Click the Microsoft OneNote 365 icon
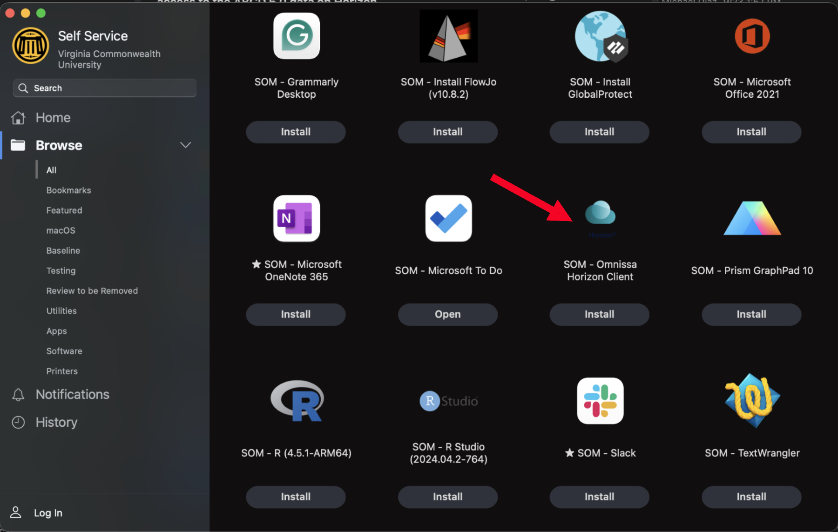Screen dimensions: 838x532 (296, 218)
